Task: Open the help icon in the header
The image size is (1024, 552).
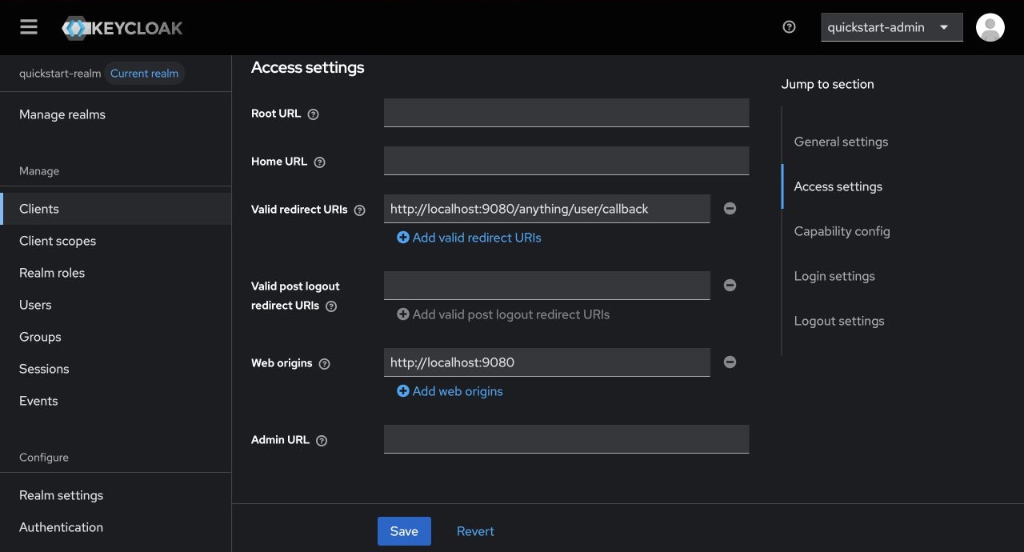Action: coord(789,27)
